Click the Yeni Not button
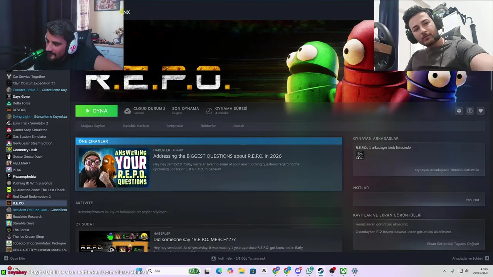The width and height of the screenshot is (493, 277). (472, 200)
